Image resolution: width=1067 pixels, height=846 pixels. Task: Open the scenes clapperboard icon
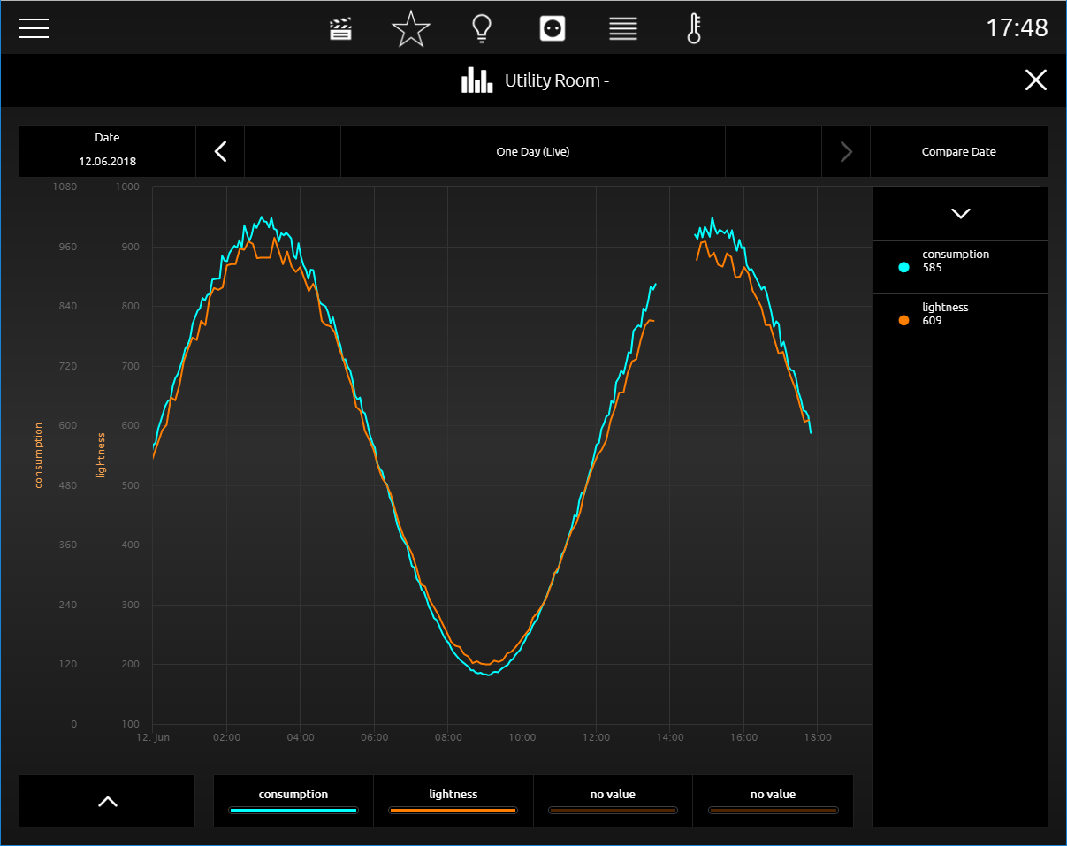click(x=340, y=29)
